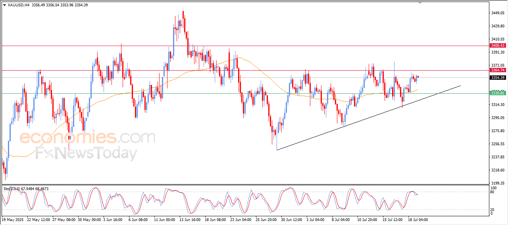Click the 3256.55 price scale value
This screenshot has height=225, width=508.
pyautogui.click(x=498, y=144)
